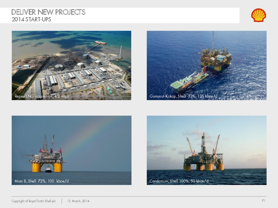Click the 'DELIVER NEW PROJECTS' title
278x208 pixels.
coord(48,12)
